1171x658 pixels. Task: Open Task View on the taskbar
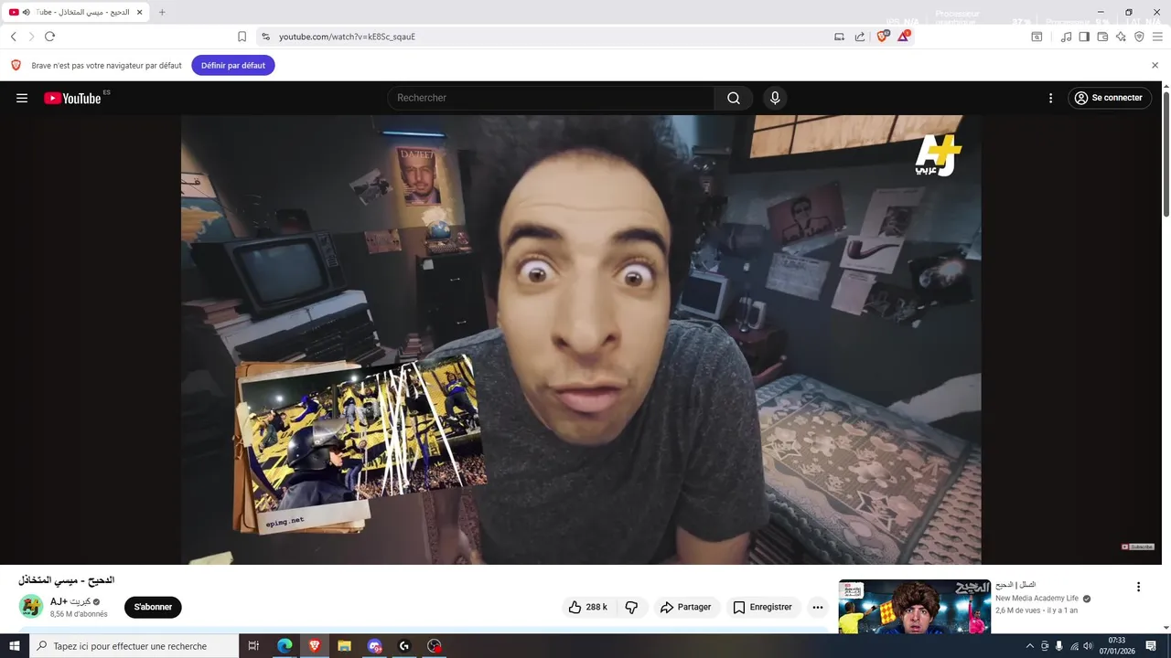pos(254,646)
